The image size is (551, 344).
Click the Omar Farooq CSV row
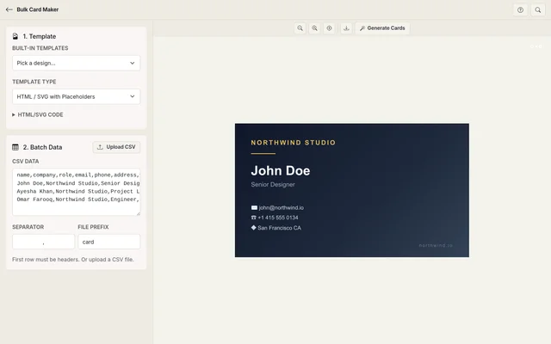78,200
